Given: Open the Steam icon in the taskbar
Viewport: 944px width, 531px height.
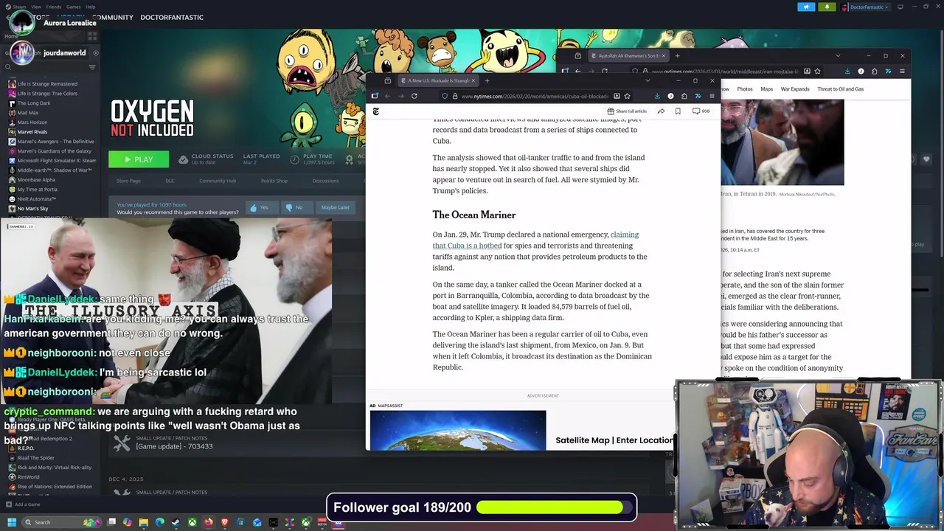Looking at the screenshot, I should point(176,522).
